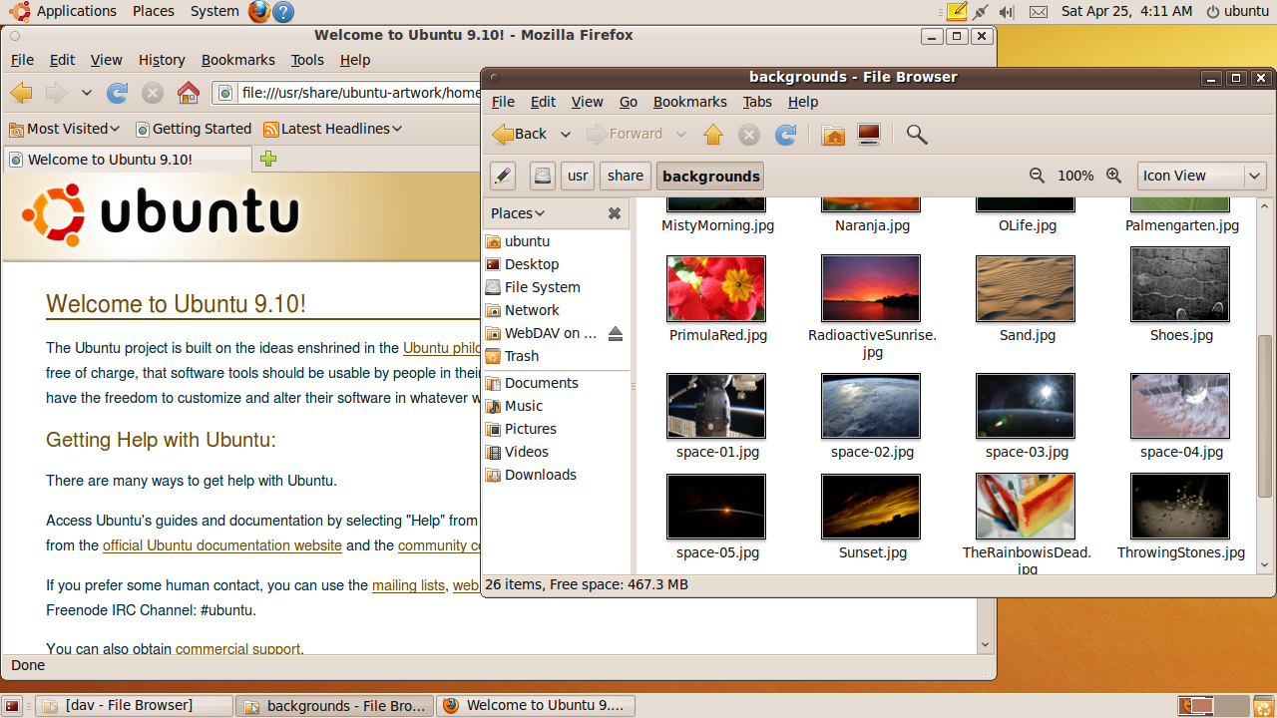Image resolution: width=1277 pixels, height=718 pixels.
Task: Open Computer from the File Browser toolbar
Action: point(869,135)
